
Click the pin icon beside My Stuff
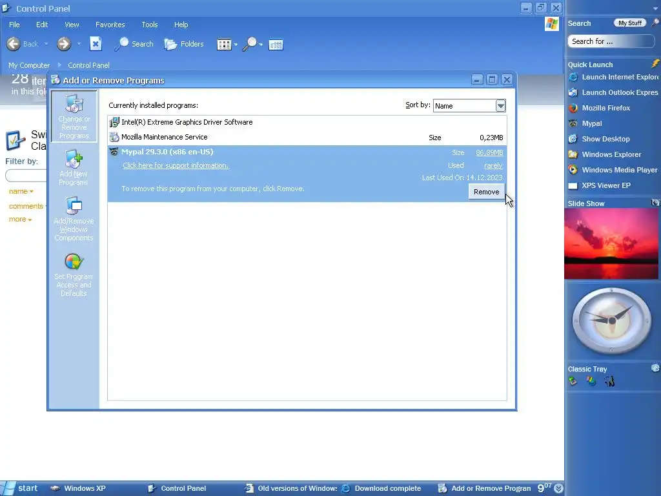click(655, 23)
